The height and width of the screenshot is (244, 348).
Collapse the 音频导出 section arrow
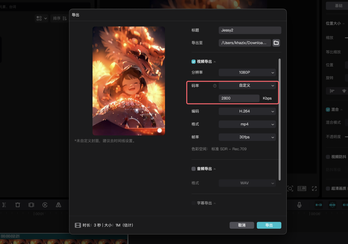215,169
